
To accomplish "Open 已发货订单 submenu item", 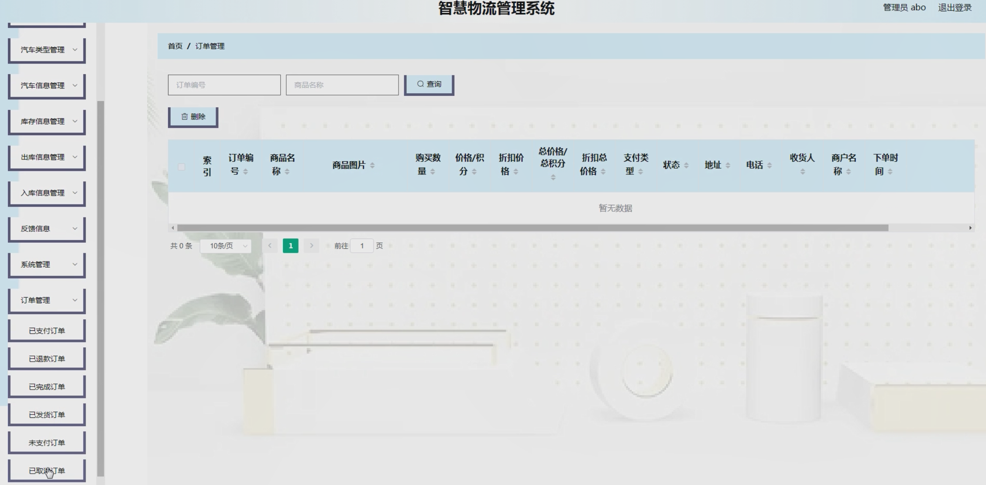I will (x=47, y=415).
